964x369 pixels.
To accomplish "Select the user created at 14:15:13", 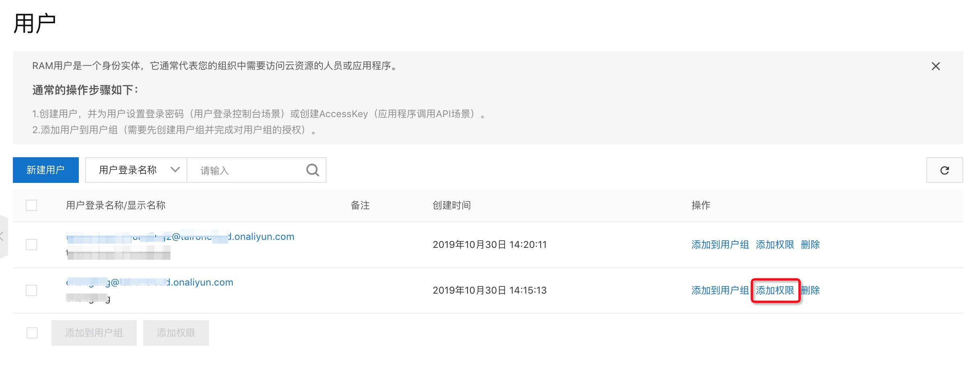I will 31,290.
